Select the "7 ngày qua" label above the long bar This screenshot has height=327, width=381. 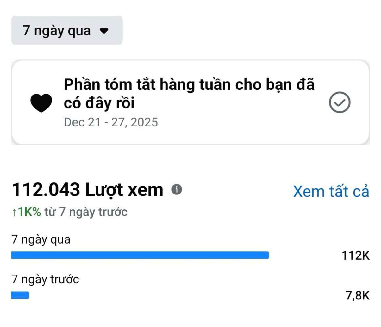[41, 239]
